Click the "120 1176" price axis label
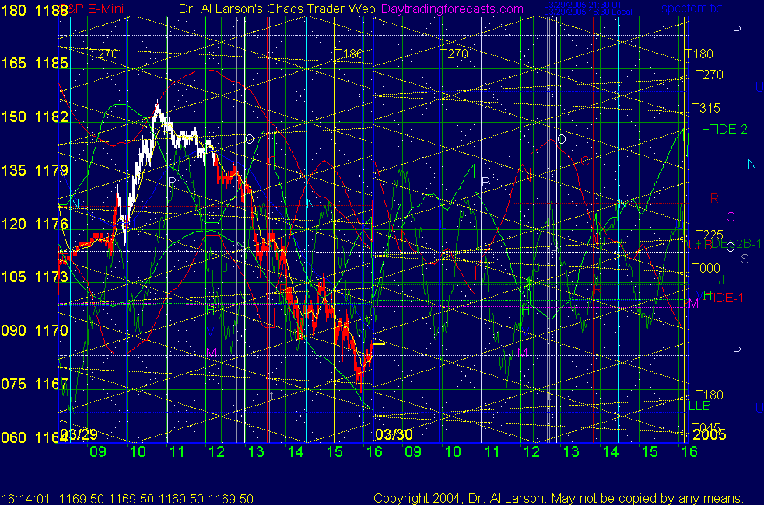The width and height of the screenshot is (764, 505). coord(34,224)
